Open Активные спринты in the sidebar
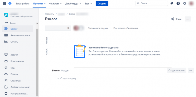The height and width of the screenshot is (97, 196). click(x=18, y=35)
